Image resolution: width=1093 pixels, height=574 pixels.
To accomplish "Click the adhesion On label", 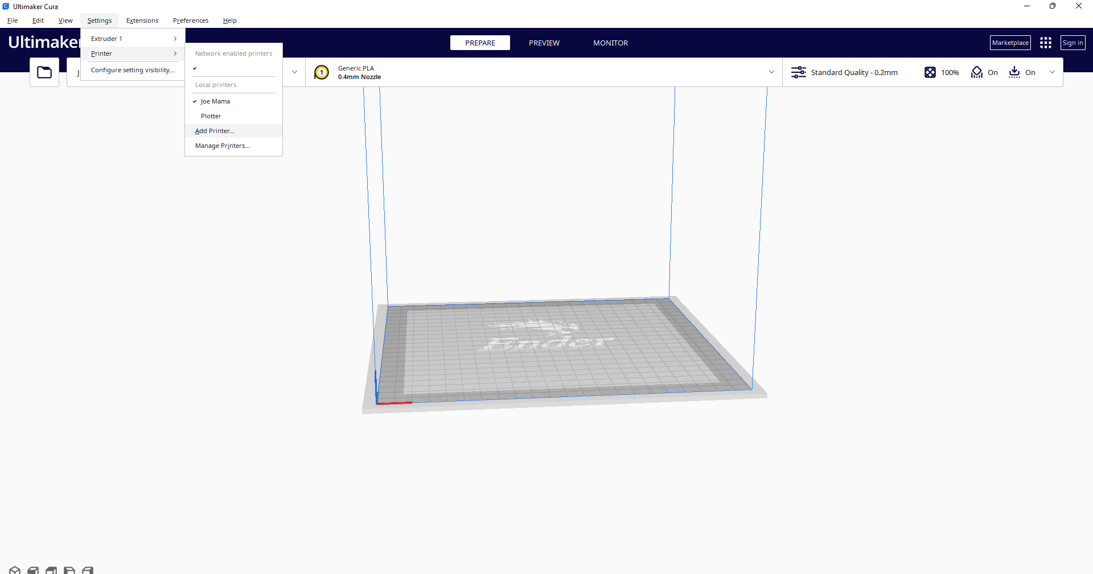I will [1030, 72].
